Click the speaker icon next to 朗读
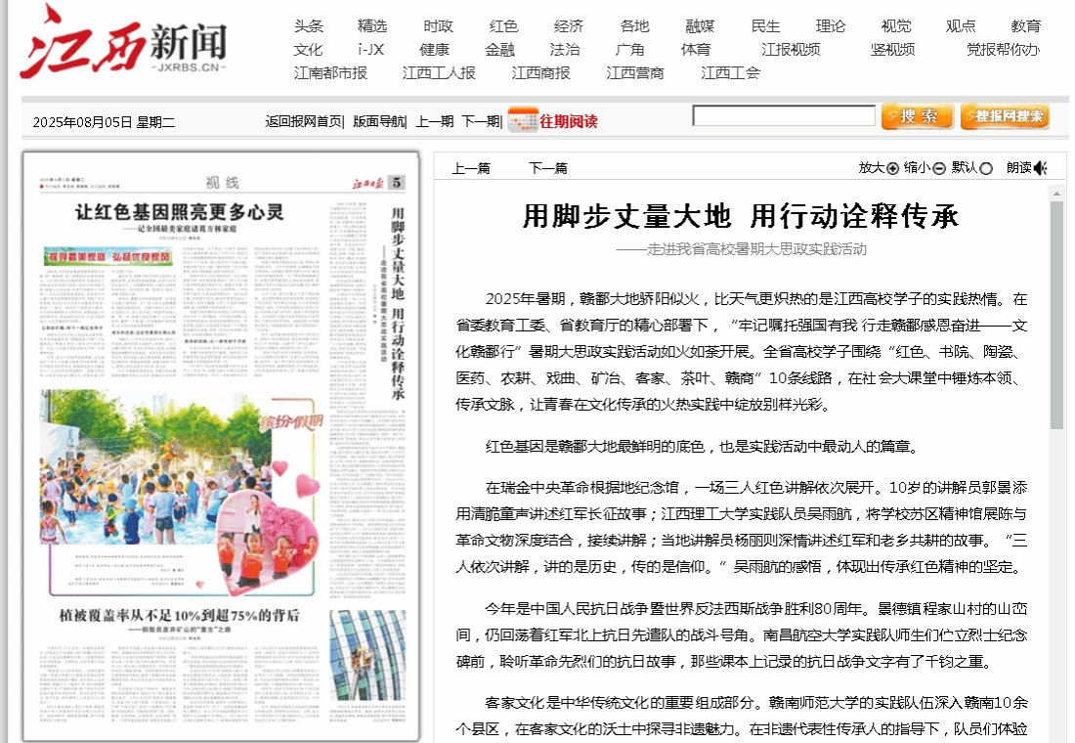The height and width of the screenshot is (743, 1075). coord(1041,168)
